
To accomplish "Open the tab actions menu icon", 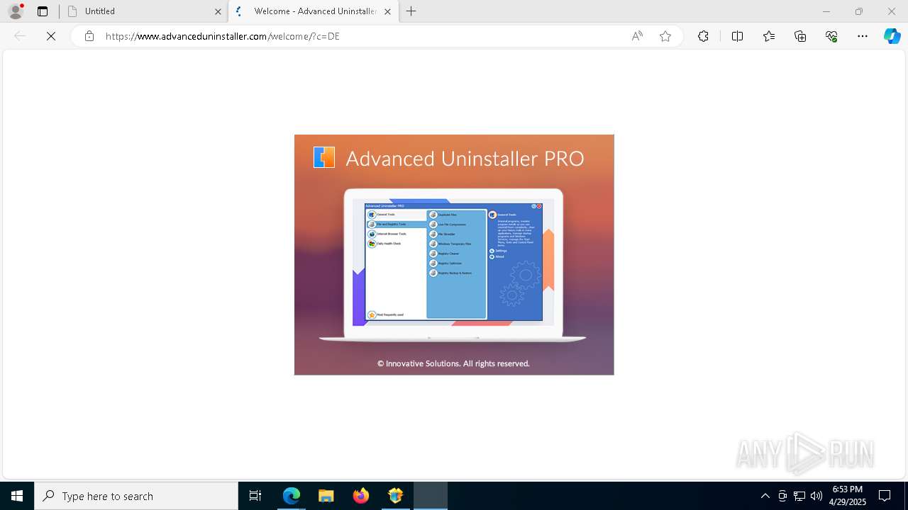I will click(43, 11).
